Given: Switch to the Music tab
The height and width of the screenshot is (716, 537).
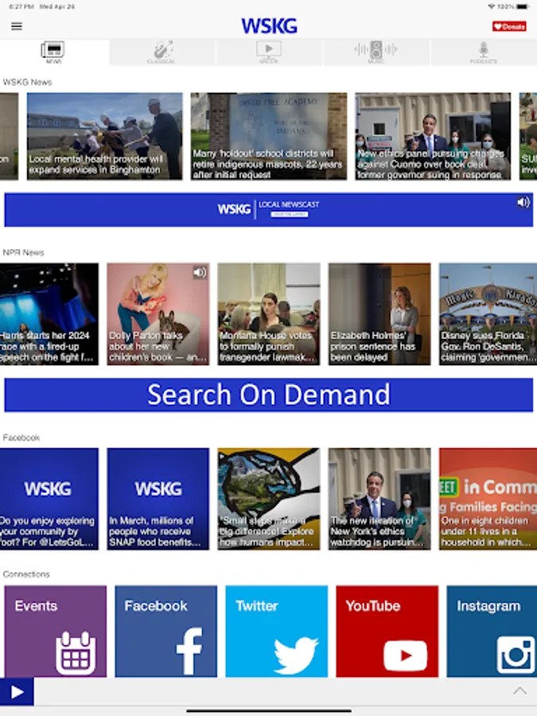Looking at the screenshot, I should coord(376,52).
